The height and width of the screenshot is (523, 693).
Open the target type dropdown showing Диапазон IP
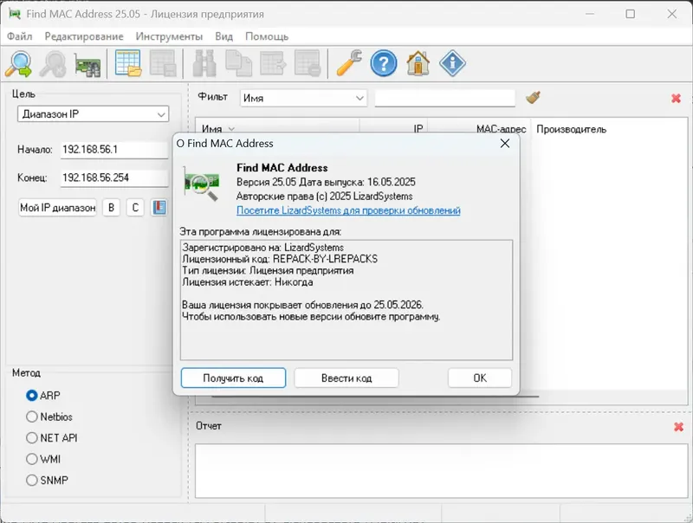click(93, 113)
